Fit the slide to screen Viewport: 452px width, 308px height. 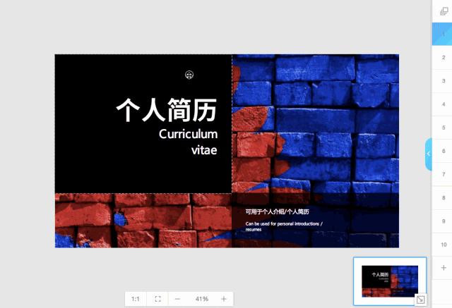(x=157, y=299)
